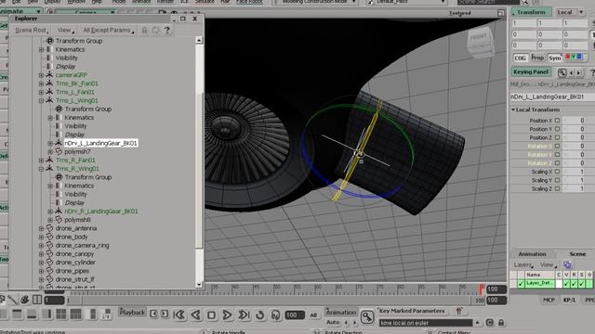Click marked parameter field kine.local.ori.euler
The width and height of the screenshot is (595, 334).
(x=426, y=323)
